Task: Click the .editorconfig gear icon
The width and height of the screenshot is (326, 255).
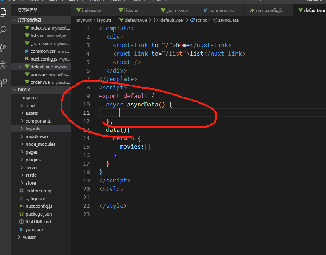Action: pyautogui.click(x=21, y=191)
